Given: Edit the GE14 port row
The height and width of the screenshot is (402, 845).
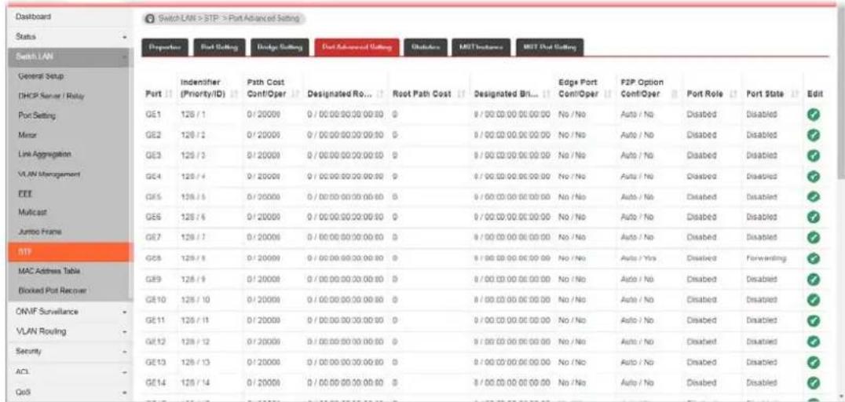Looking at the screenshot, I should 813,382.
